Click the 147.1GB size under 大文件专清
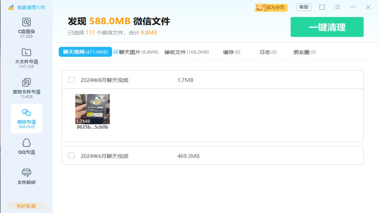Viewport: 379px width, 213px height. coord(26,67)
